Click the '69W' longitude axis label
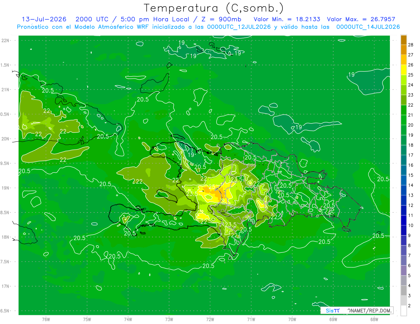 (x=333, y=319)
